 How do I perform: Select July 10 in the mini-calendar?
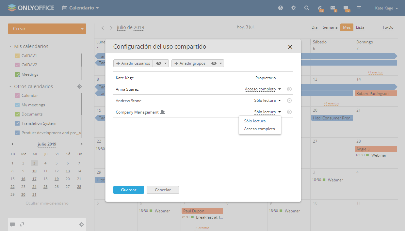(x=34, y=171)
